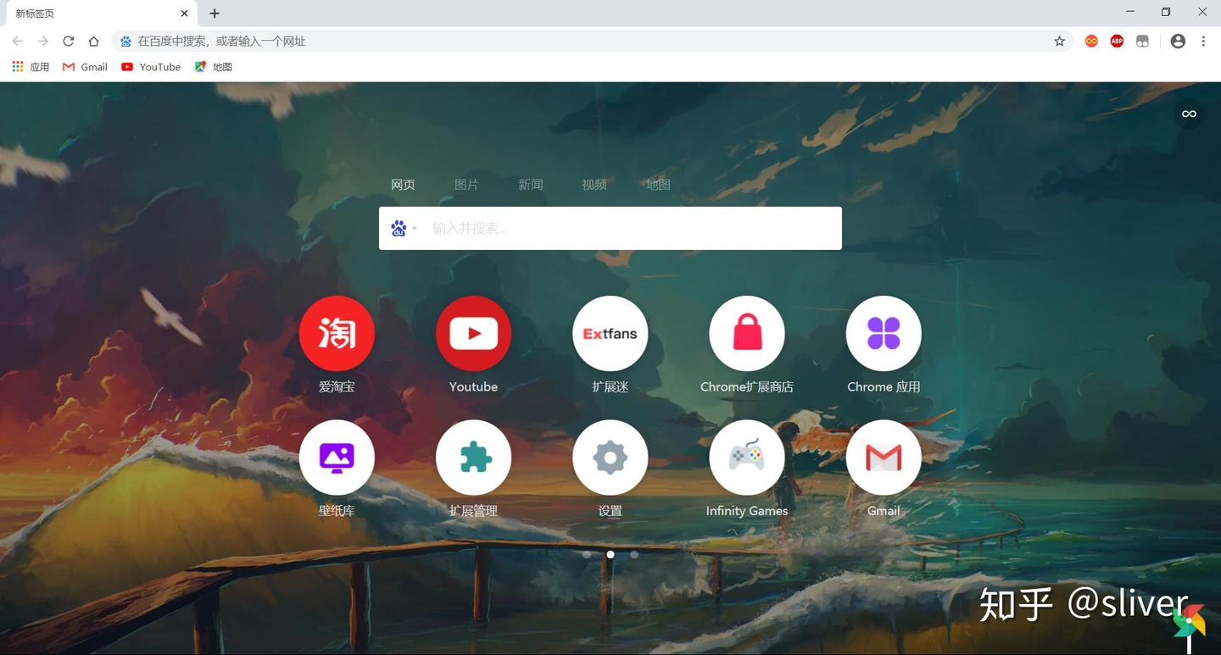Go to the home page icon
1221x655 pixels.
(94, 41)
